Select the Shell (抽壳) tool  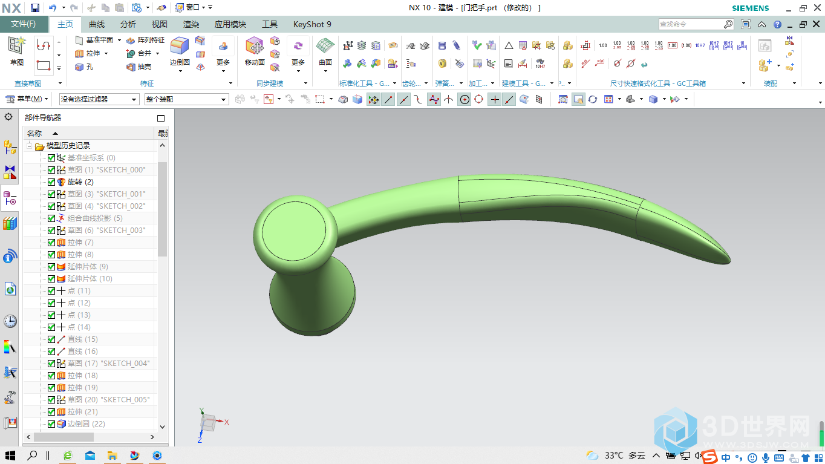(139, 67)
